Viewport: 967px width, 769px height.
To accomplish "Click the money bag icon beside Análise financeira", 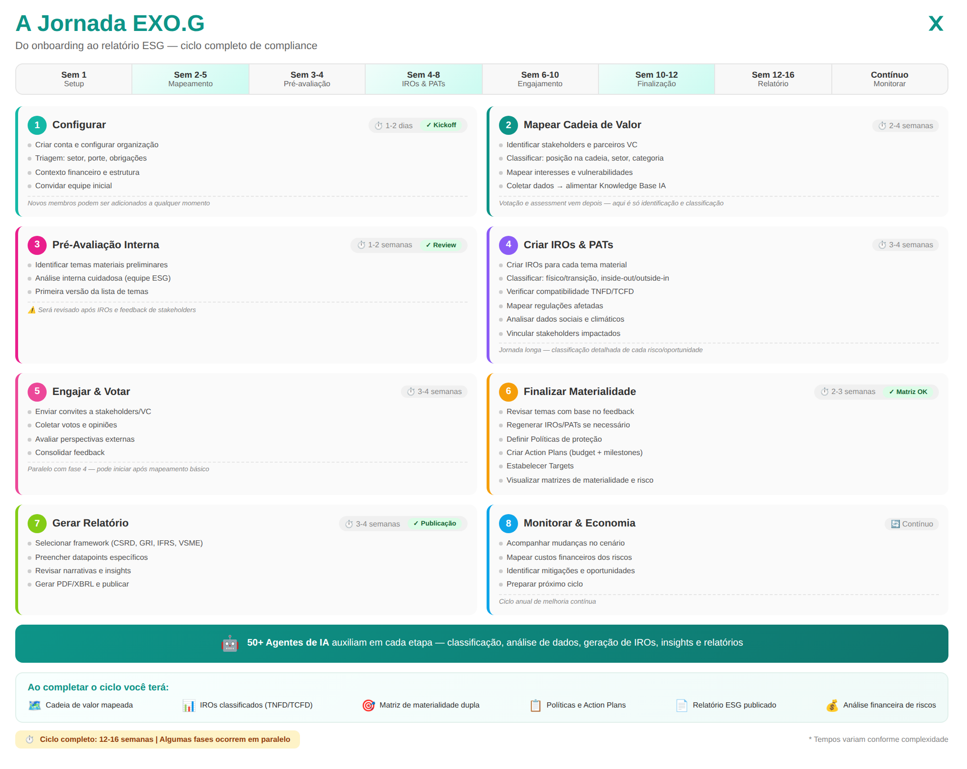I will [x=832, y=705].
